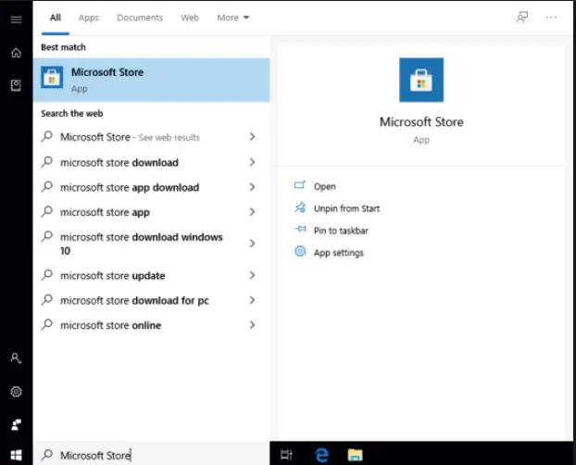Open the account user icon in the sidebar
576x465 pixels.
tap(16, 358)
